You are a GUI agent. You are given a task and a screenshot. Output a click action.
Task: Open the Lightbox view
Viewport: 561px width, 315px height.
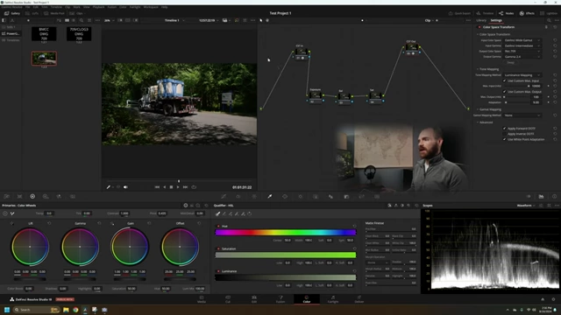click(549, 13)
